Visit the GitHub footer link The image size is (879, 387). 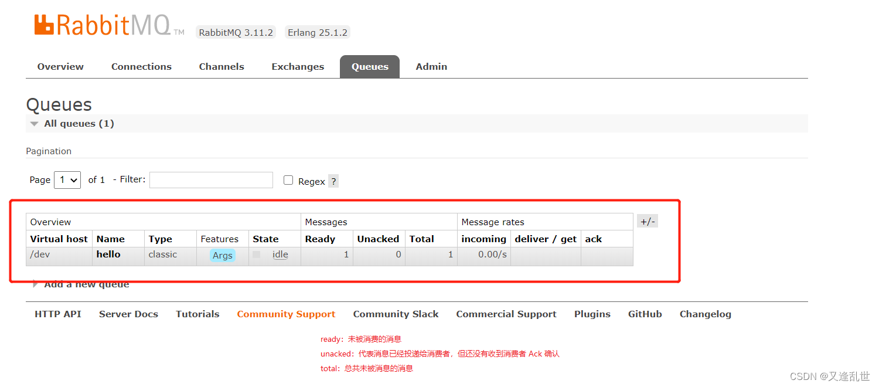click(x=645, y=314)
